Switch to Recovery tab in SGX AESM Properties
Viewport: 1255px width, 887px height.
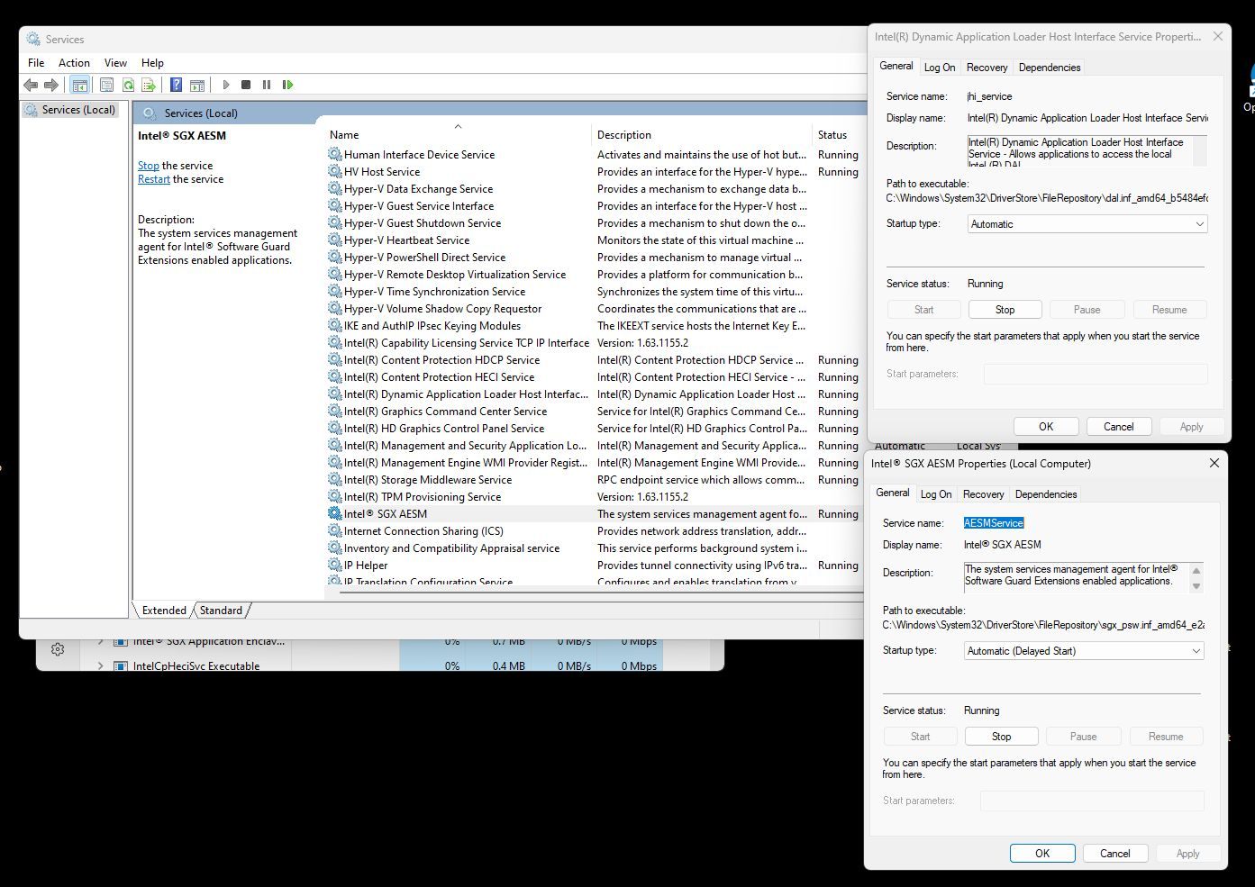coord(983,494)
